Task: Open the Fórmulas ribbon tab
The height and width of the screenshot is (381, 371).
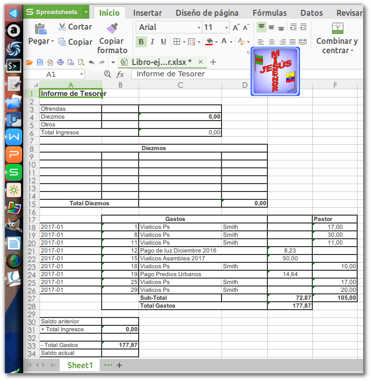Action: click(270, 13)
